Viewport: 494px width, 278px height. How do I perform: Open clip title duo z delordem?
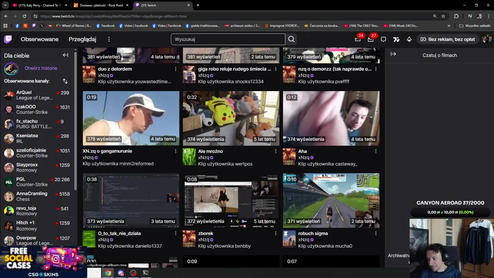pyautogui.click(x=115, y=69)
